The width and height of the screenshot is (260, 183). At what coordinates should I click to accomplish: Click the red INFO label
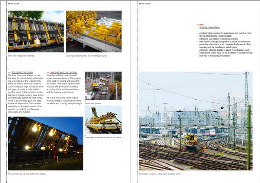point(202,25)
